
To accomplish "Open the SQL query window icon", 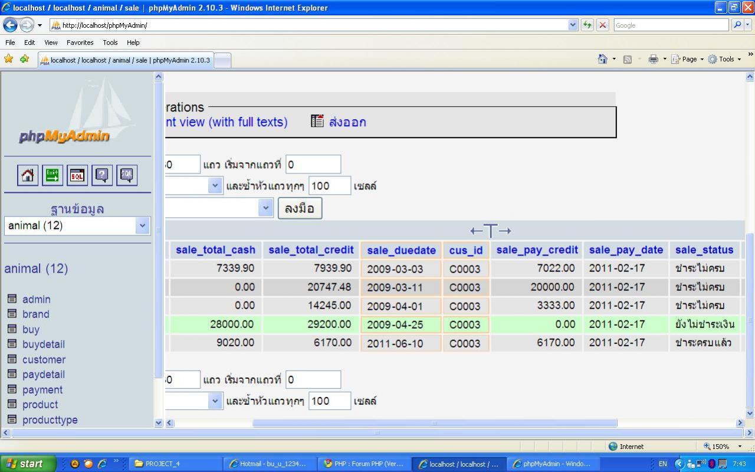I will click(77, 175).
